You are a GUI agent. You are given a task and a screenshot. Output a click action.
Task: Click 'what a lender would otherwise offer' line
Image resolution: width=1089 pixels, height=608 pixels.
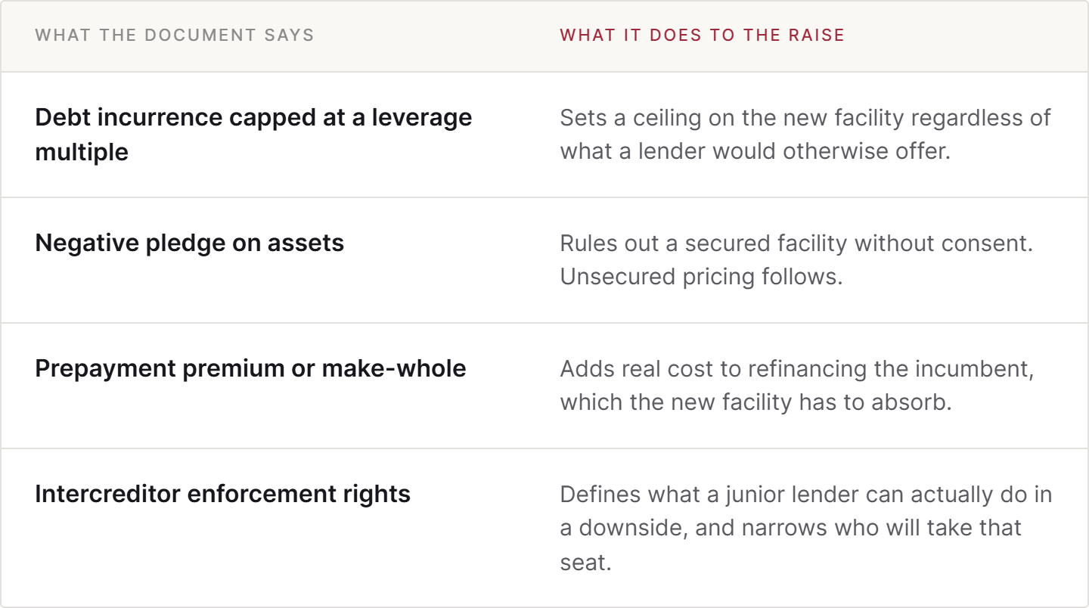754,151
